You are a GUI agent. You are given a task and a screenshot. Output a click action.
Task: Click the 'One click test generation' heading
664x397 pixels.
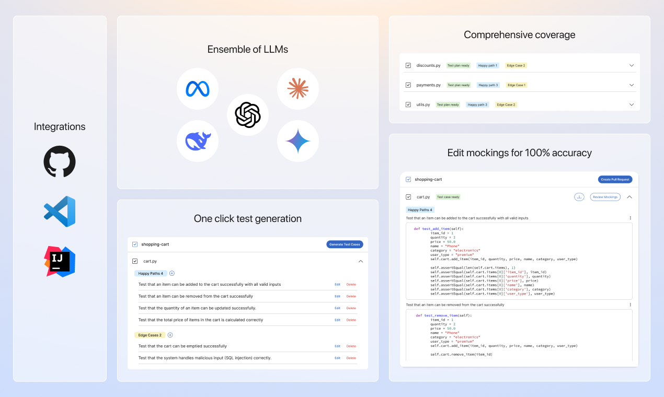click(248, 219)
